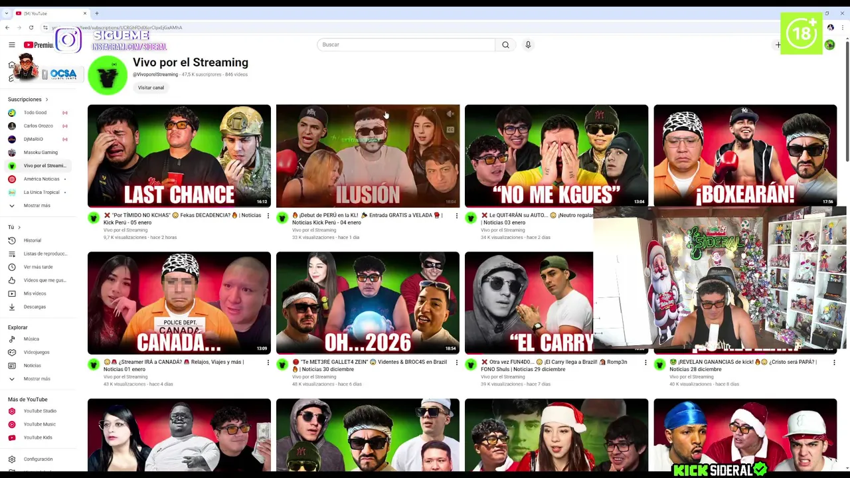
Task: Activate voice search microphone
Action: pos(528,44)
